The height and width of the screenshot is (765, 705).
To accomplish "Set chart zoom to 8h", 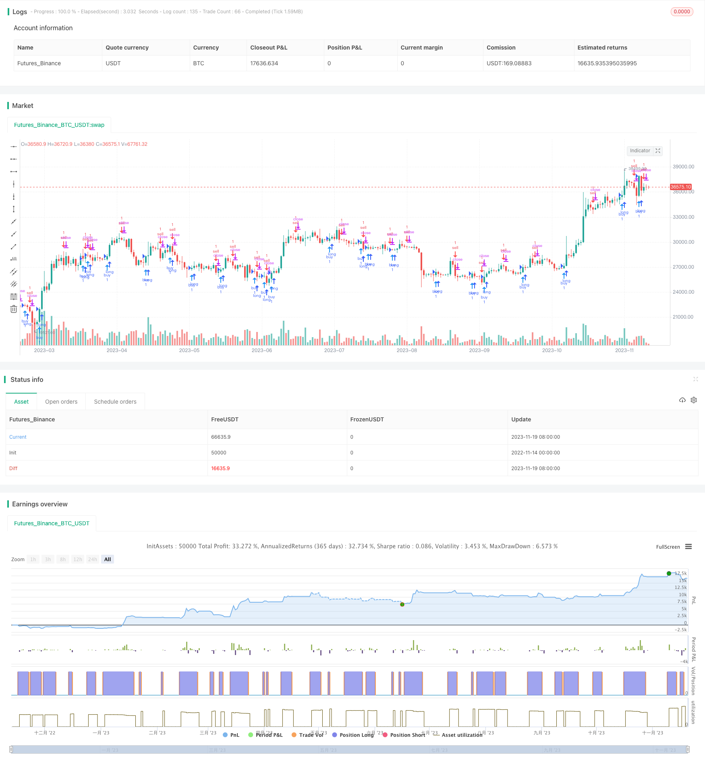I will [x=63, y=559].
